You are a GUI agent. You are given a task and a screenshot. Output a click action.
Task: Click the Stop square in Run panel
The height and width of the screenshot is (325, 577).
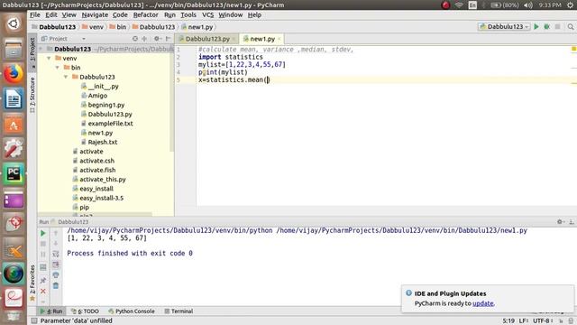point(43,244)
